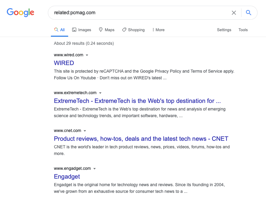Switch to the Images tab
Viewport: 266px width, 201px height.
[81, 30]
